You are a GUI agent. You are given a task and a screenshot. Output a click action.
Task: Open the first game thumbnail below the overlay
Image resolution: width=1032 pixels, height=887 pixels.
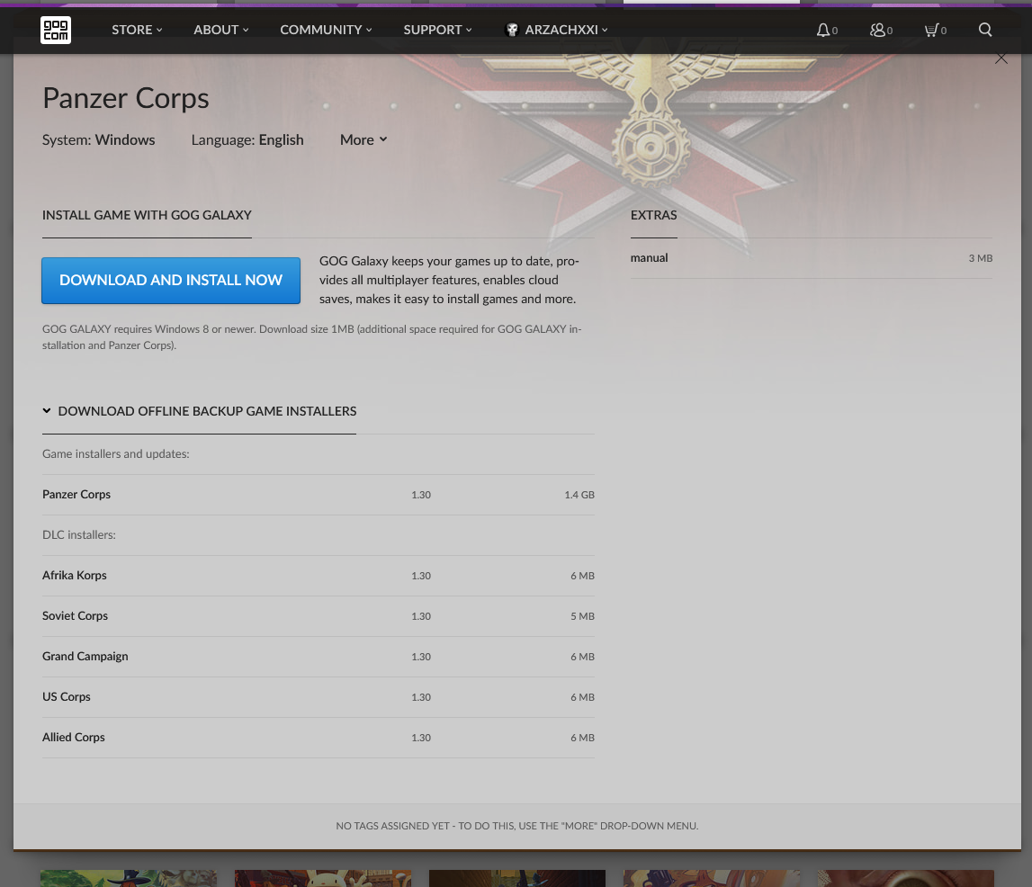(x=129, y=878)
